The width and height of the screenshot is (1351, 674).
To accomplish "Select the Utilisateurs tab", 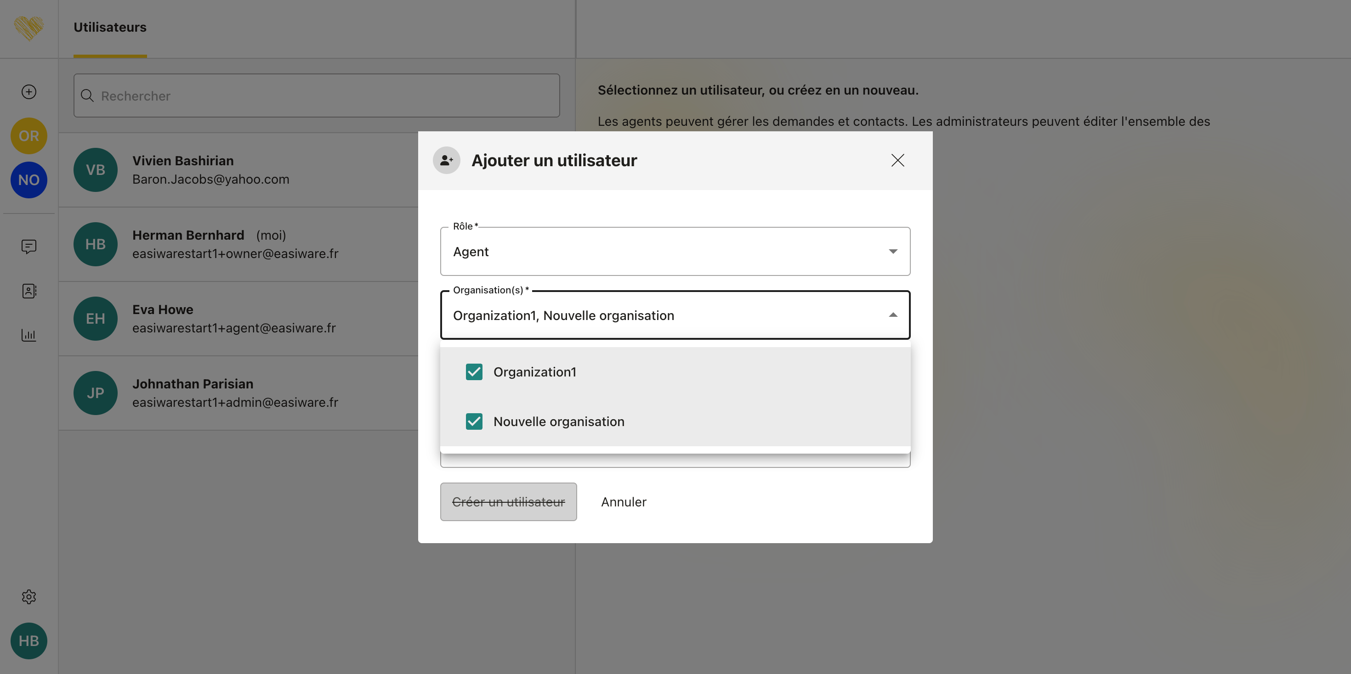I will coord(110,27).
